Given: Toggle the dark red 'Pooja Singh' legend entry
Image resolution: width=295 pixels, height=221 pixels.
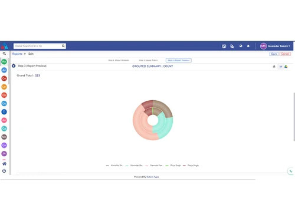Looking at the screenshot, I should tap(191, 166).
